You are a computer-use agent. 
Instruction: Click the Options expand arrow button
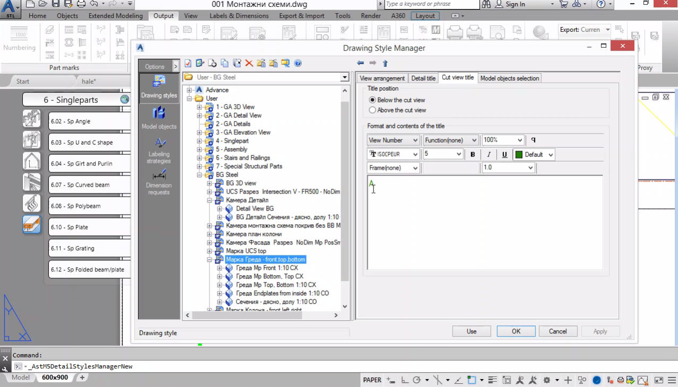[x=175, y=66]
